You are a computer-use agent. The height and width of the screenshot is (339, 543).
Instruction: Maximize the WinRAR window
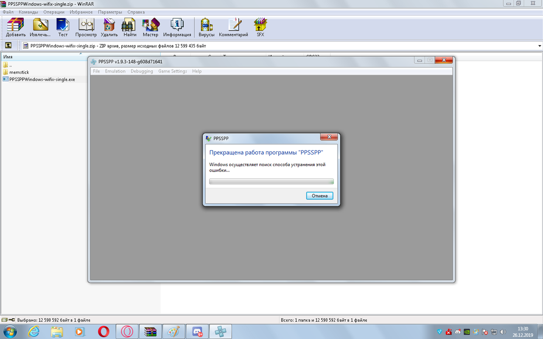point(518,3)
